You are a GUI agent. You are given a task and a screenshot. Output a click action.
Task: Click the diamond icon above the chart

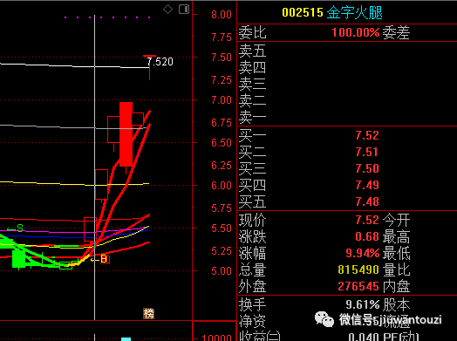click(x=167, y=10)
